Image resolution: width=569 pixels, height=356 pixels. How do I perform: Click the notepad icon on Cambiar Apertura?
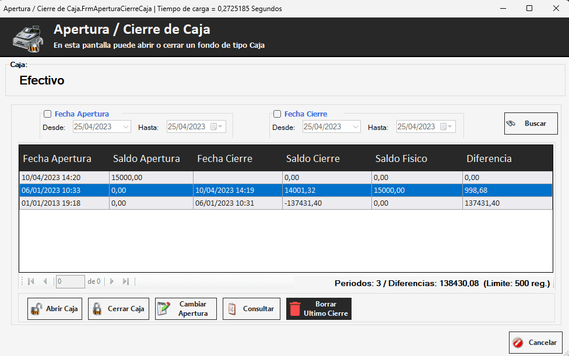coord(164,309)
